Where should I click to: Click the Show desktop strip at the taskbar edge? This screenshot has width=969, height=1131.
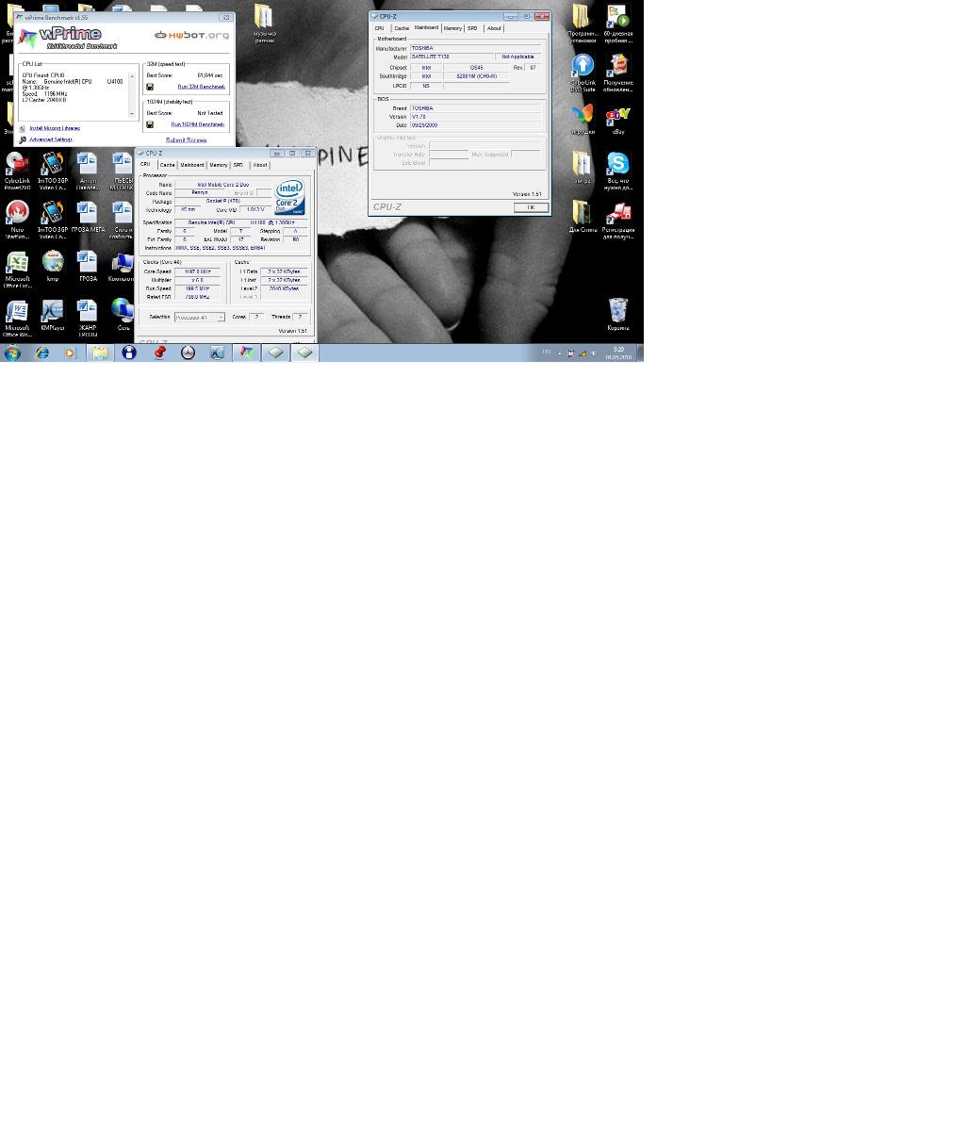click(x=641, y=352)
